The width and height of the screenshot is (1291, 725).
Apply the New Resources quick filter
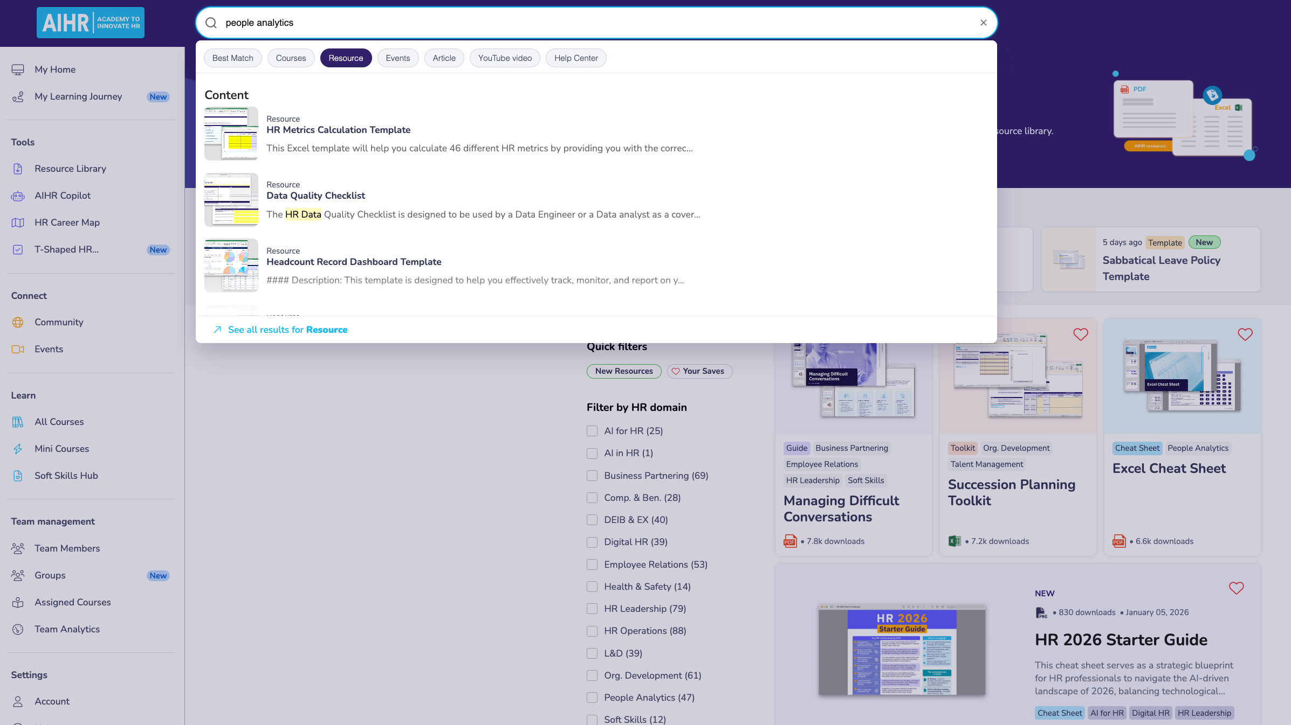[x=623, y=371]
